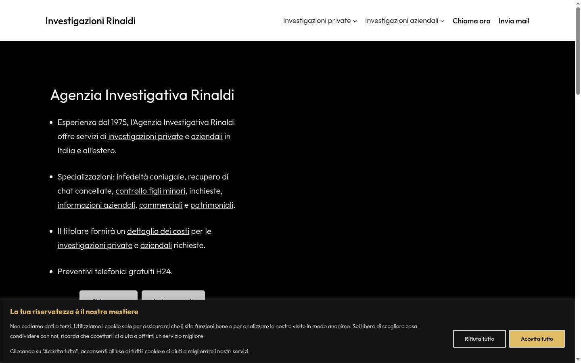Screen dimensions: 581x363
Task: Click the cookie banner title 'La tua riservatezza è il nostro mestiere'
Action: (x=74, y=312)
